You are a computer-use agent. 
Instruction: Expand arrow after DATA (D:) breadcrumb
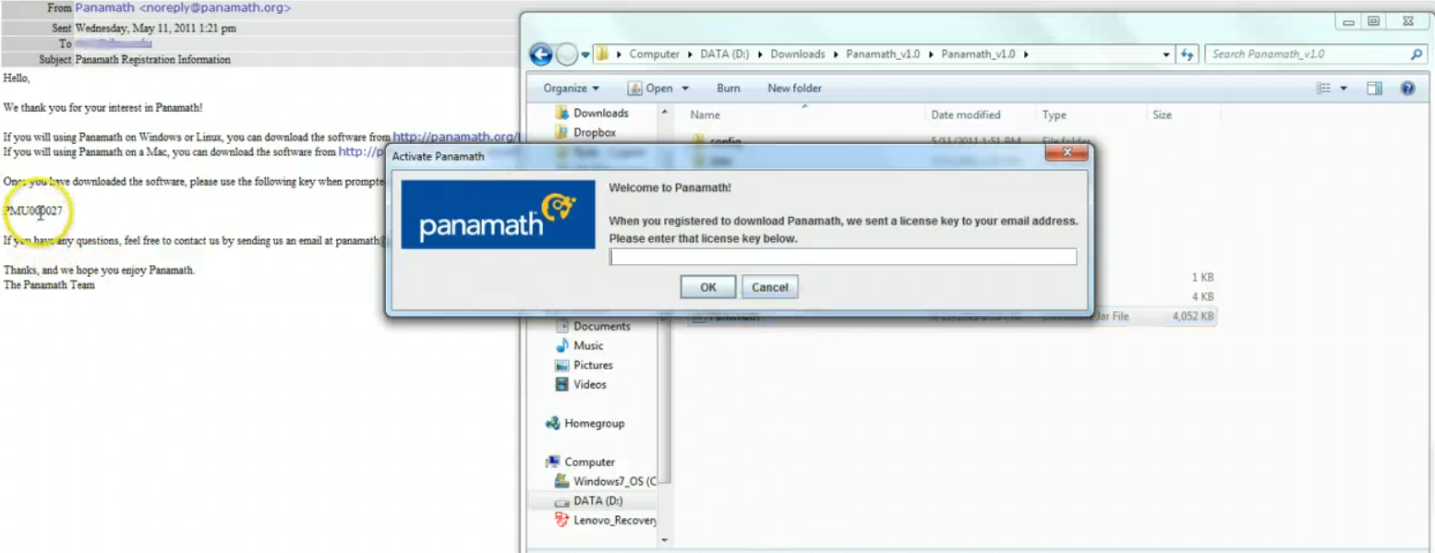(x=760, y=54)
